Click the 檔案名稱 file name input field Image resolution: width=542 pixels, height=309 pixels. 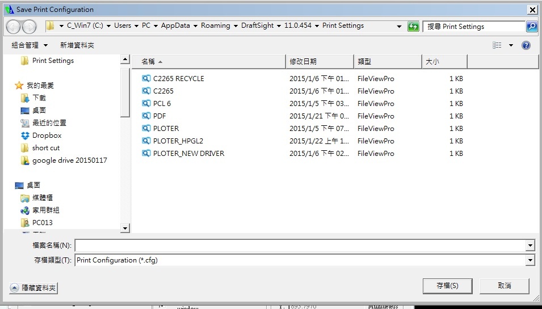coord(300,245)
